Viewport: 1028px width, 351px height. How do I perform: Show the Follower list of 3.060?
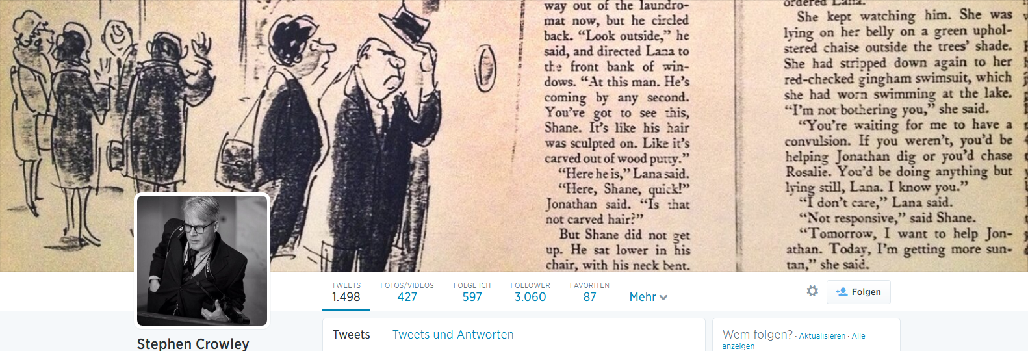pos(530,292)
